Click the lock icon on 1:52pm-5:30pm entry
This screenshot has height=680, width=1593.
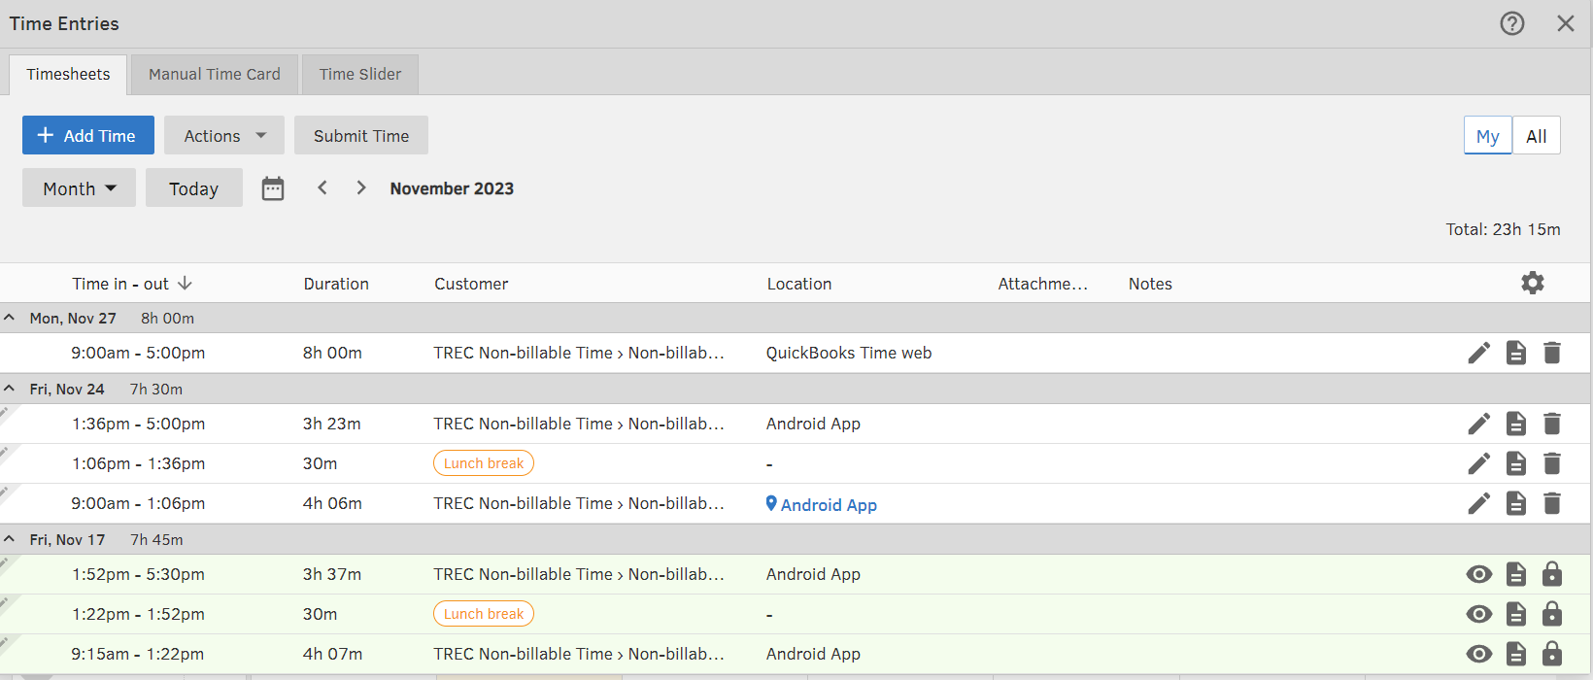[1552, 574]
